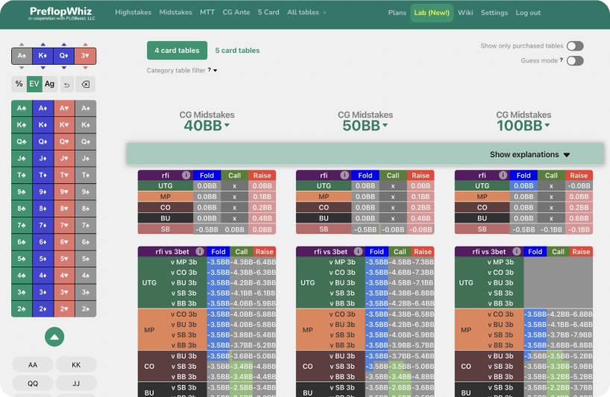Toggle Show only purchased tables switch

(574, 46)
